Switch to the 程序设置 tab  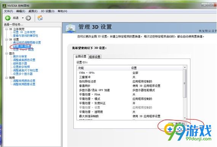(x=95, y=57)
